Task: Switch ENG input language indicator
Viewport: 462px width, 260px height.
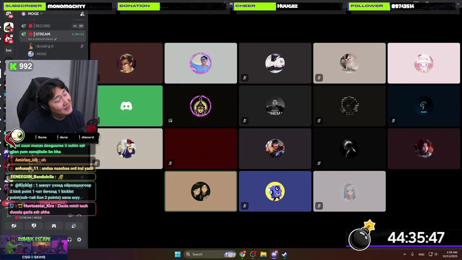Action: (422, 254)
